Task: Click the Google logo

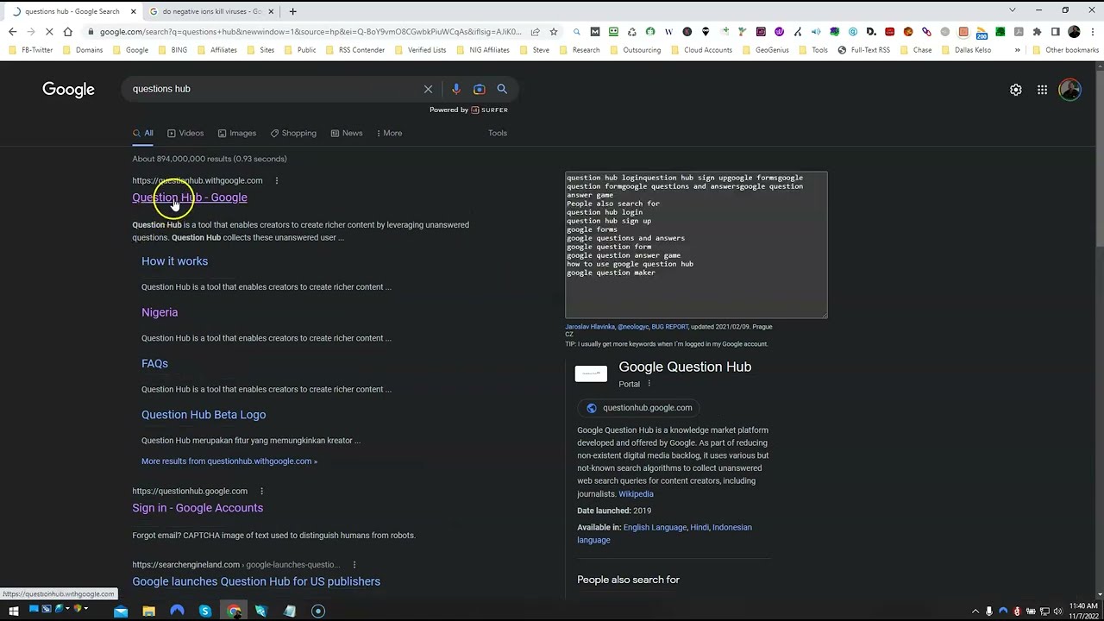Action: pos(68,90)
